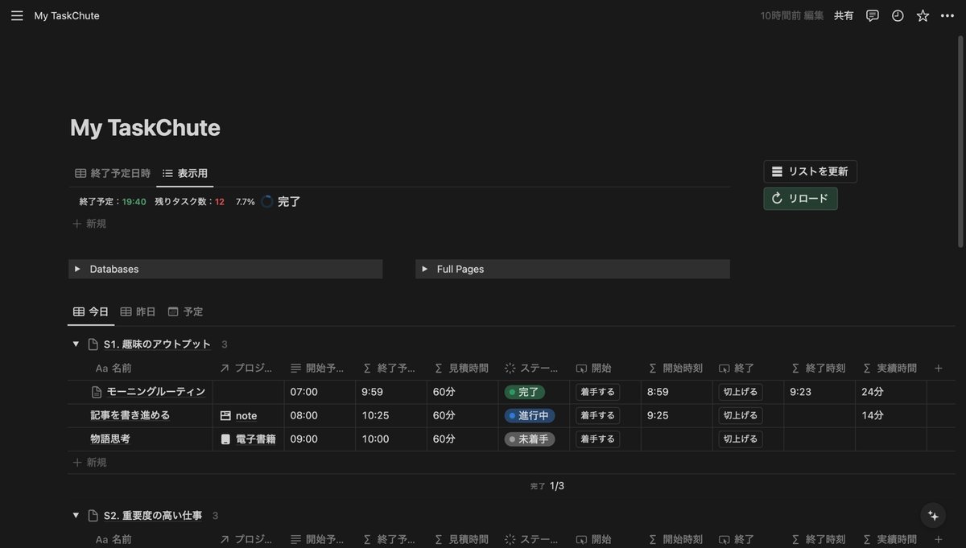Expand the Full Pages toggle block

pyautogui.click(x=424, y=269)
